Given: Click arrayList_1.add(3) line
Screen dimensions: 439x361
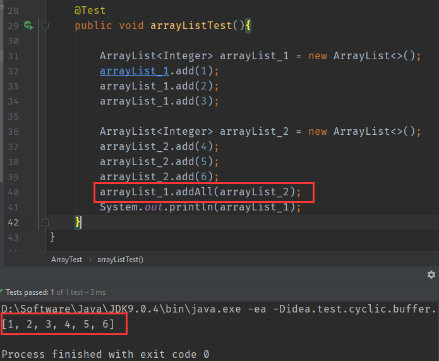Looking at the screenshot, I should [159, 101].
